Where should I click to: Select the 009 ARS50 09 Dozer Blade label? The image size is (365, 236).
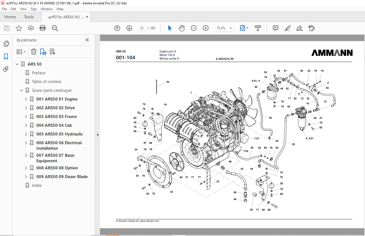tap(62, 177)
